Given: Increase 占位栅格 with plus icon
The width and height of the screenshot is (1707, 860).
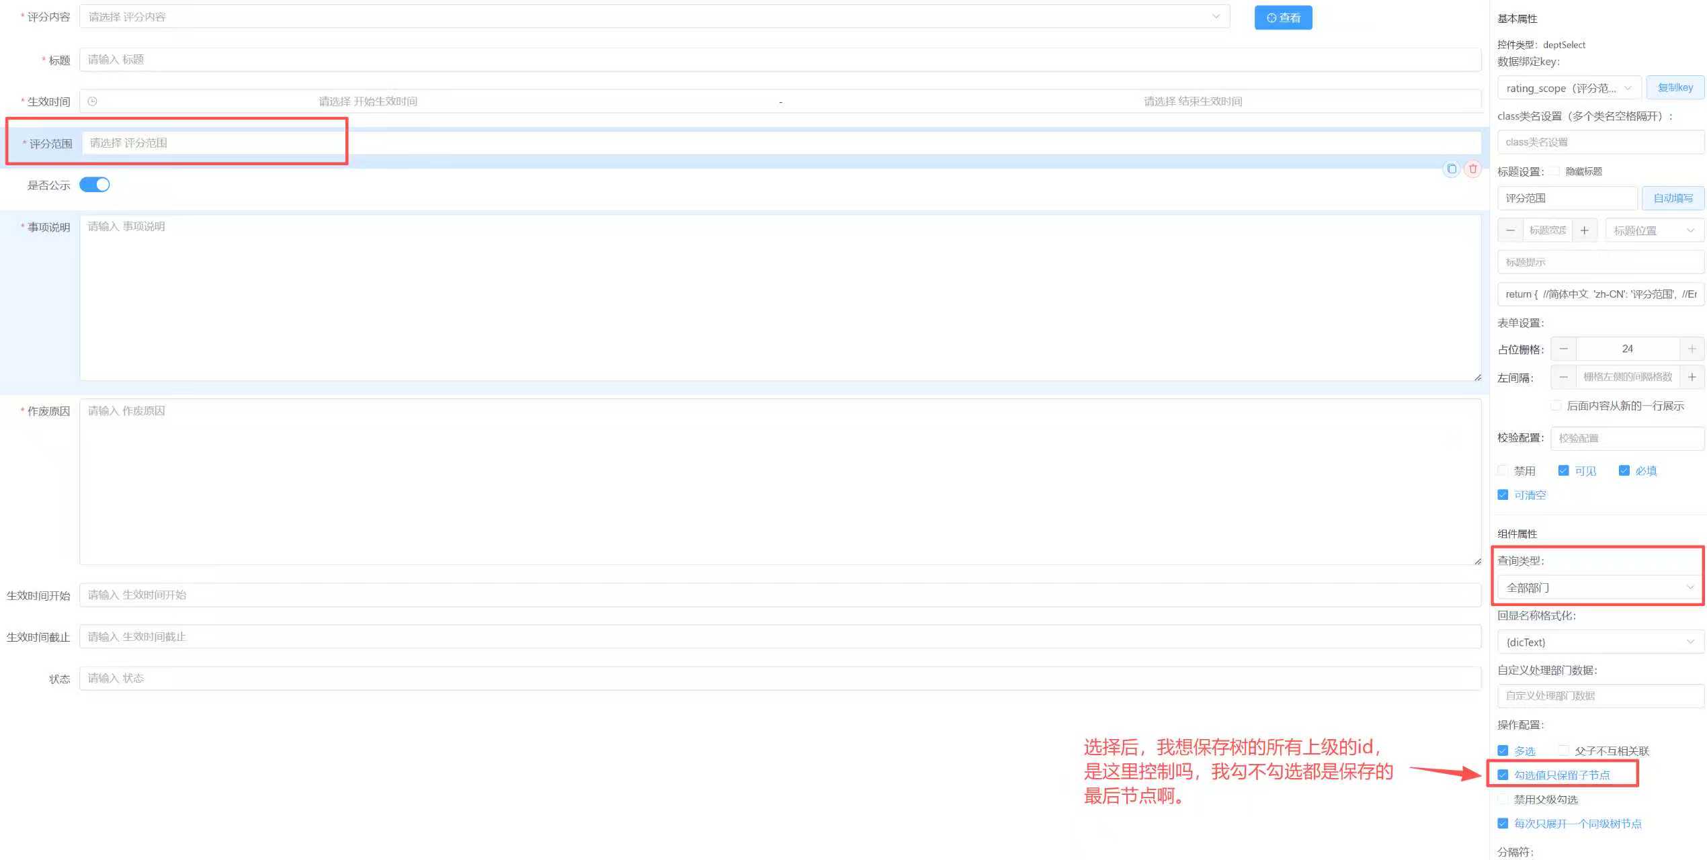Looking at the screenshot, I should coord(1692,349).
